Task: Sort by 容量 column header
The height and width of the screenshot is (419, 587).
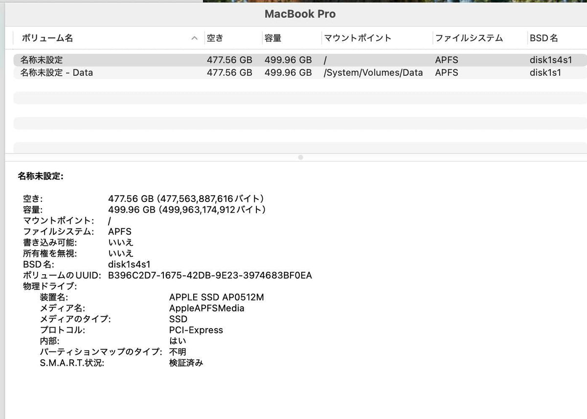Action: click(x=273, y=38)
